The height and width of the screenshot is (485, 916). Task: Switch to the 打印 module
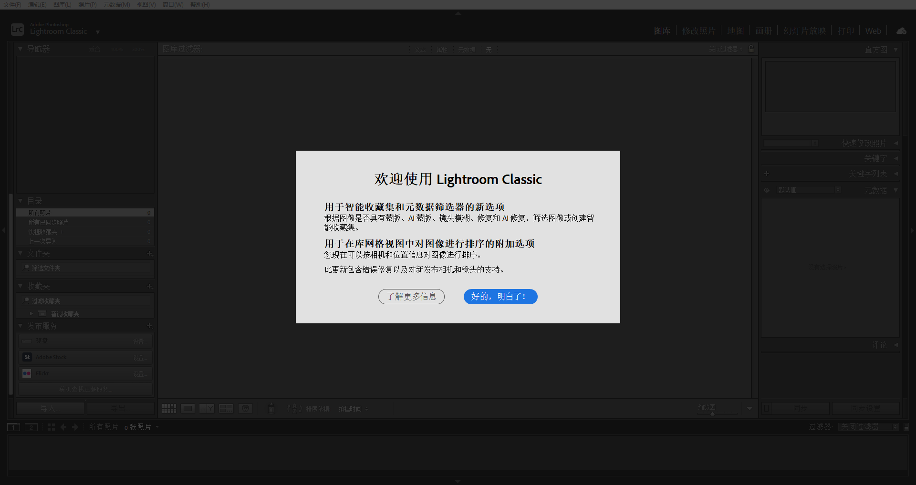[x=846, y=31]
